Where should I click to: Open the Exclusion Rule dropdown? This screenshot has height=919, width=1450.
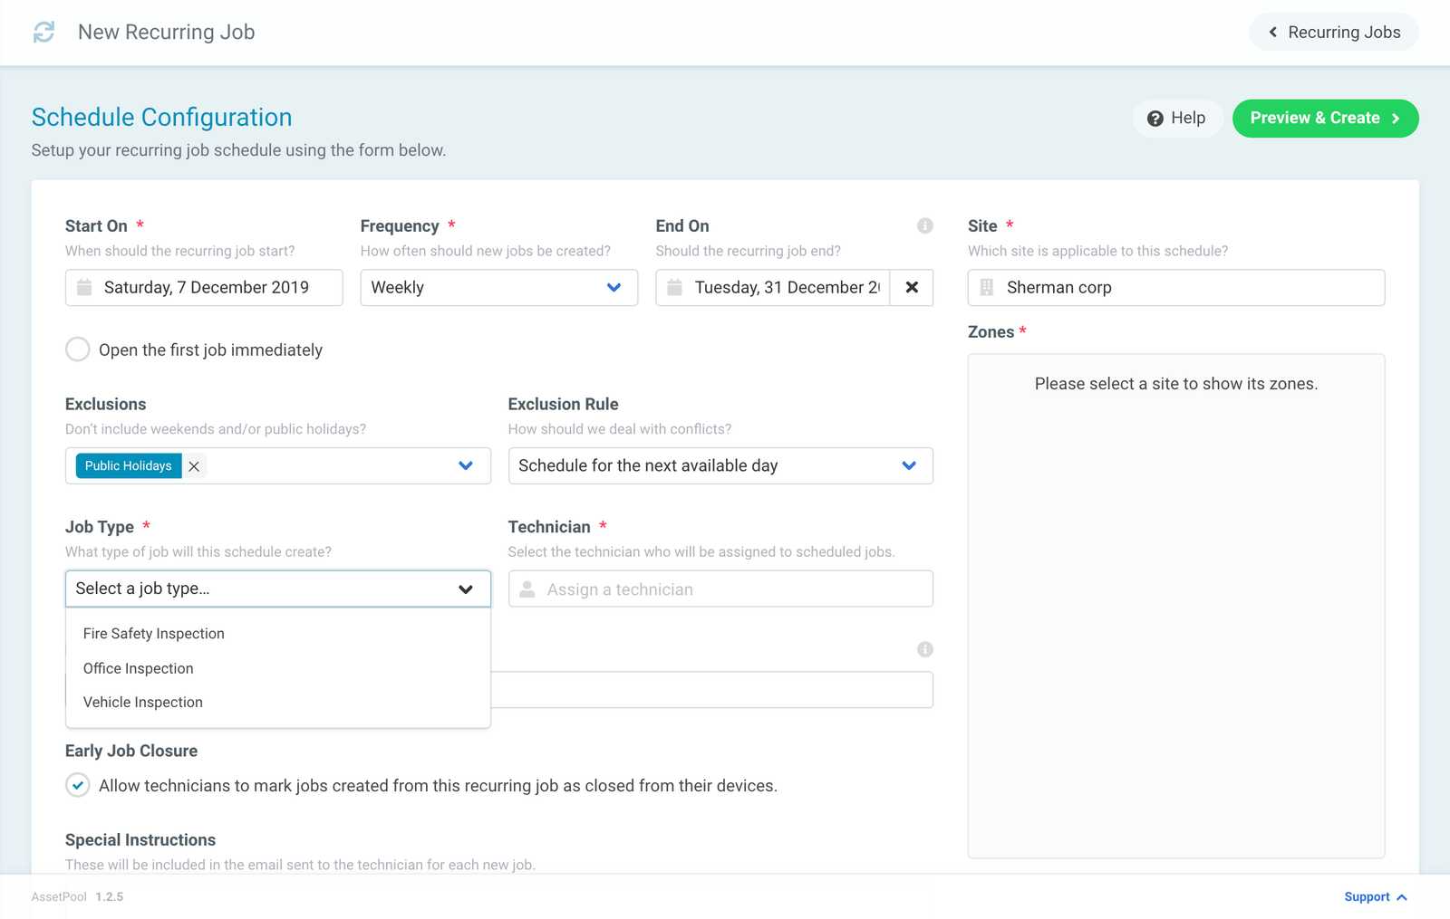720,465
